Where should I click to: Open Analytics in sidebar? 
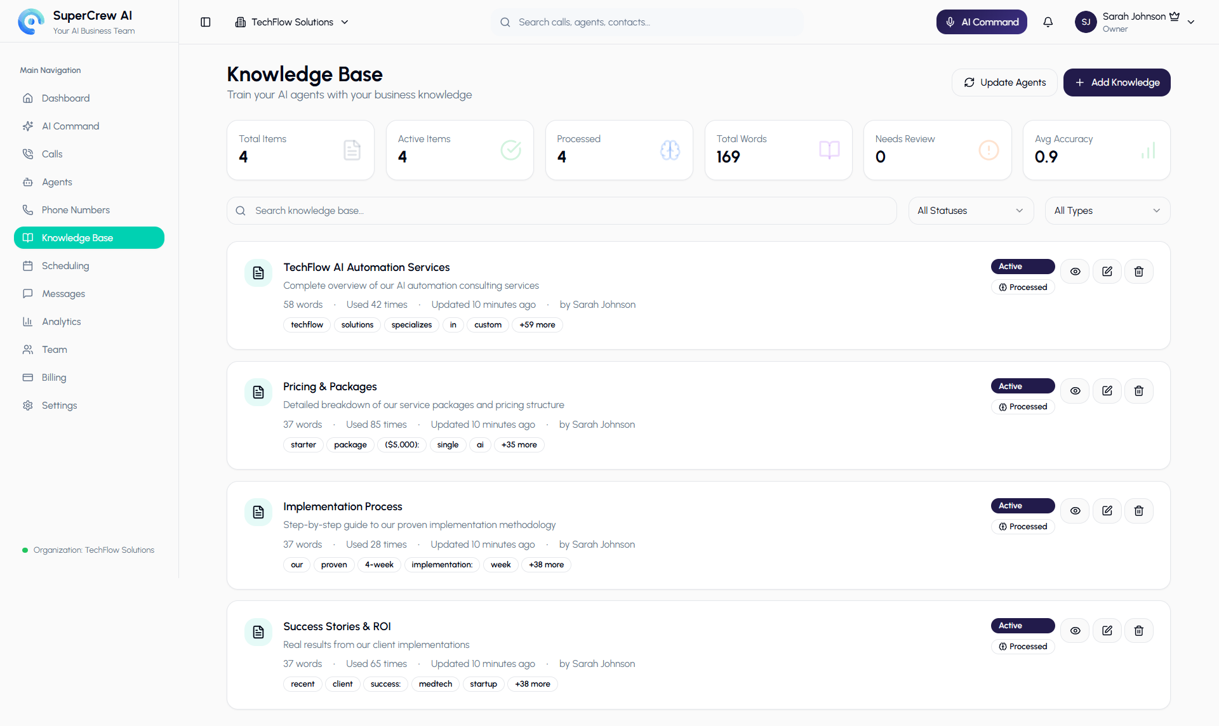click(x=89, y=322)
